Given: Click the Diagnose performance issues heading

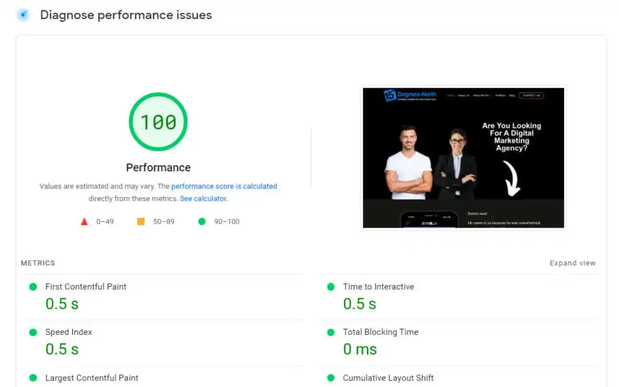Looking at the screenshot, I should tap(126, 15).
